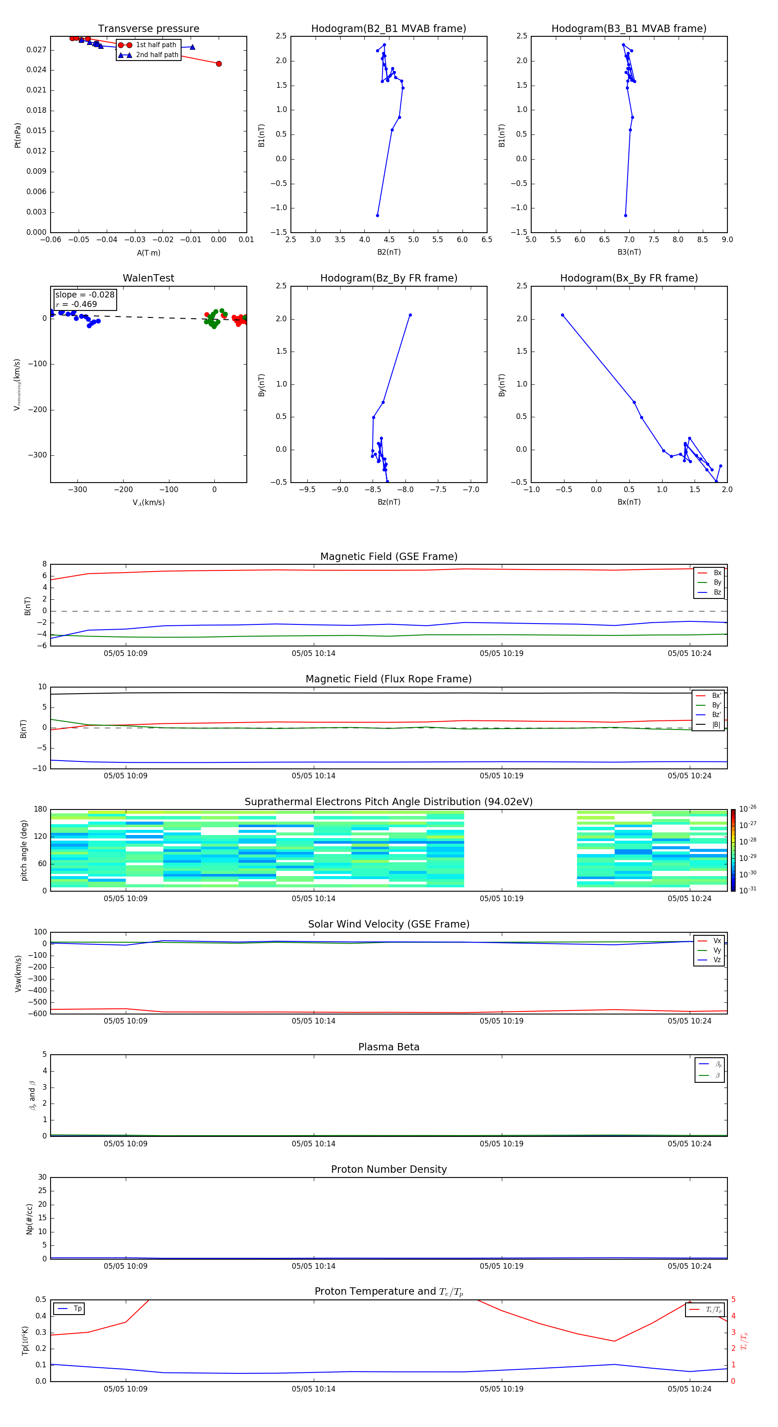
Task: Click the Suprathermal Electrons Pitch Angle Distribution title
Action: pyautogui.click(x=389, y=802)
